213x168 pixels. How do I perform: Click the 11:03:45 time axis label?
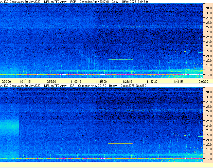coord(76,82)
